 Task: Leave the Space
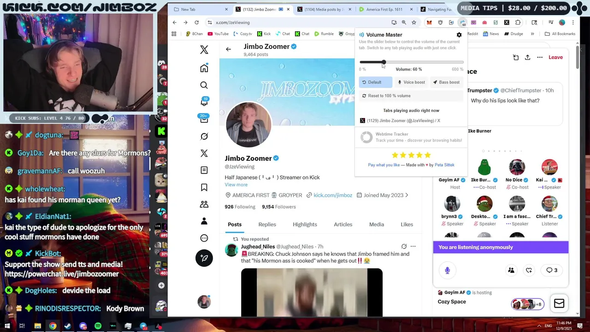click(555, 57)
